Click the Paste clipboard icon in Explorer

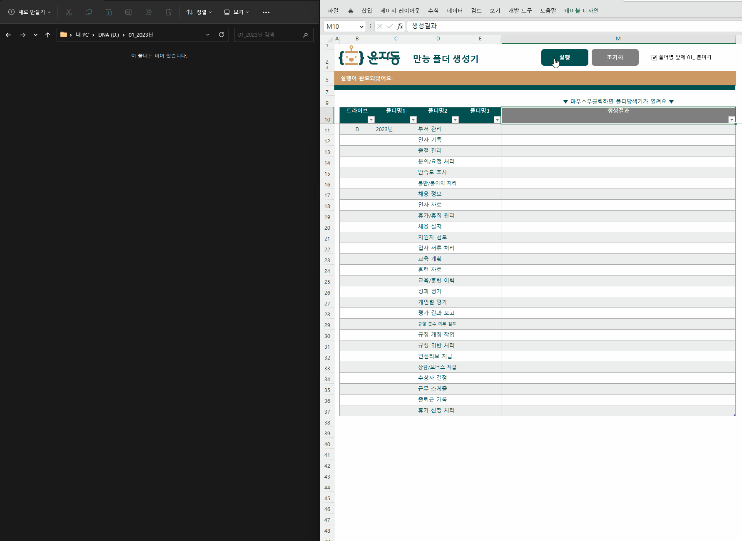click(x=109, y=12)
